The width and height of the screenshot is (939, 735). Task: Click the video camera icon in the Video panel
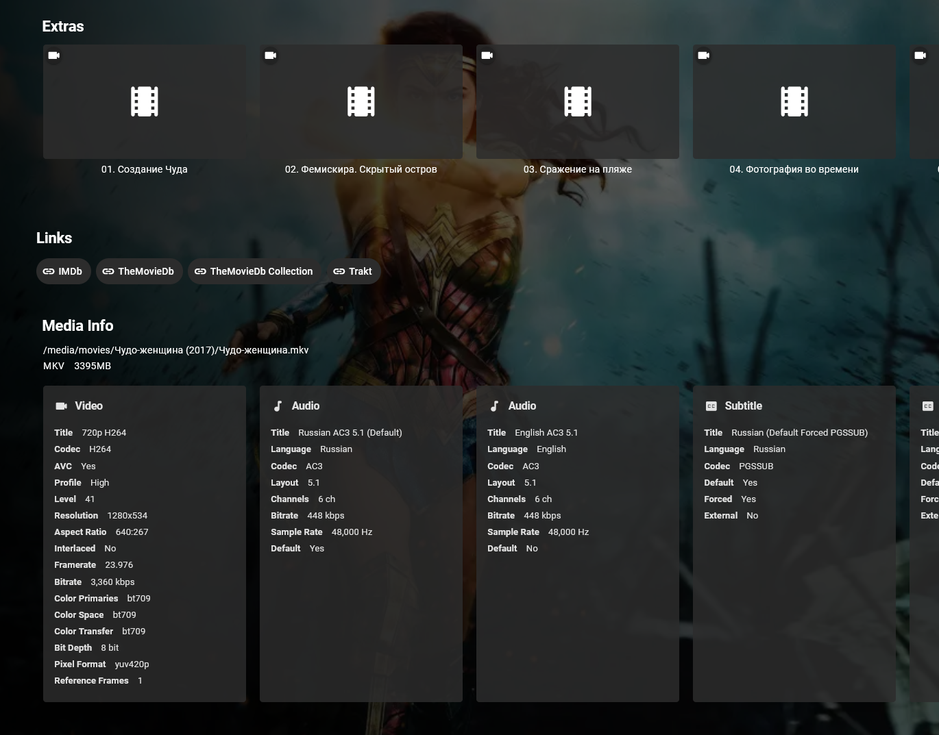click(61, 406)
